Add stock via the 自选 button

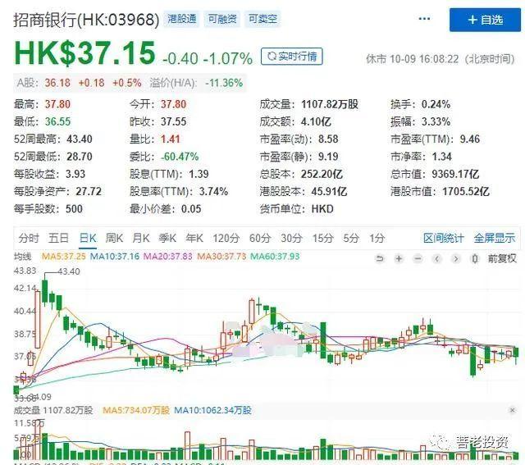click(485, 20)
